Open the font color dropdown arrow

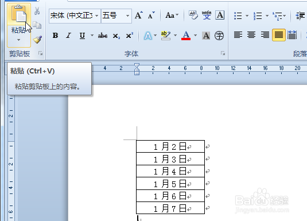pos(195,36)
